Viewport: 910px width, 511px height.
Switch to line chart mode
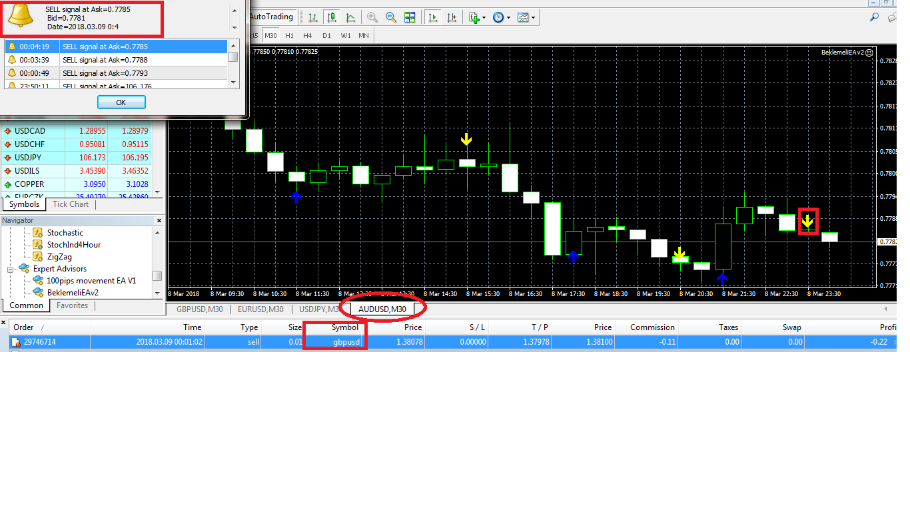pyautogui.click(x=350, y=17)
